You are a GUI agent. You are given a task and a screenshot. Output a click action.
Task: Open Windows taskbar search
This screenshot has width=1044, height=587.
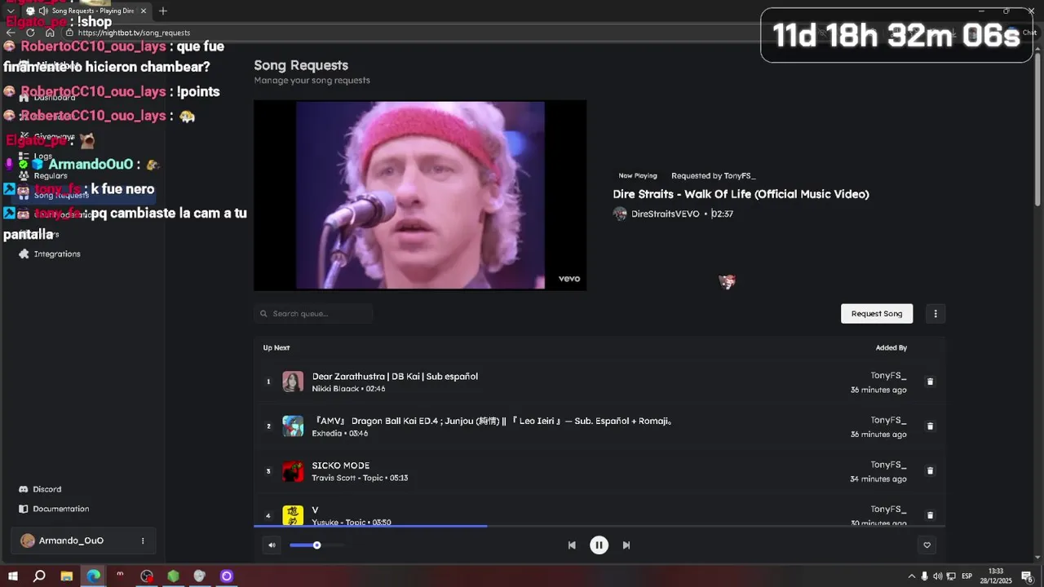coord(39,576)
